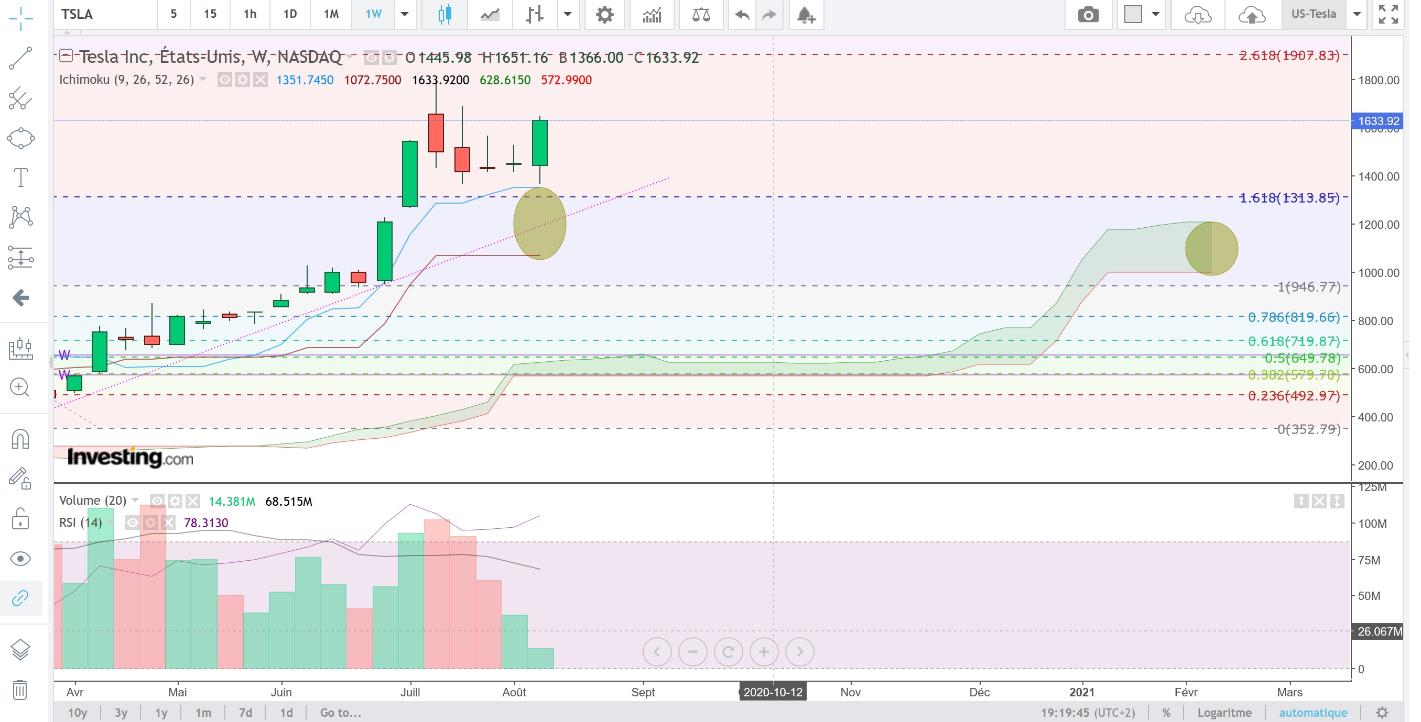Toggle Logaritme scale option

pos(1223,713)
